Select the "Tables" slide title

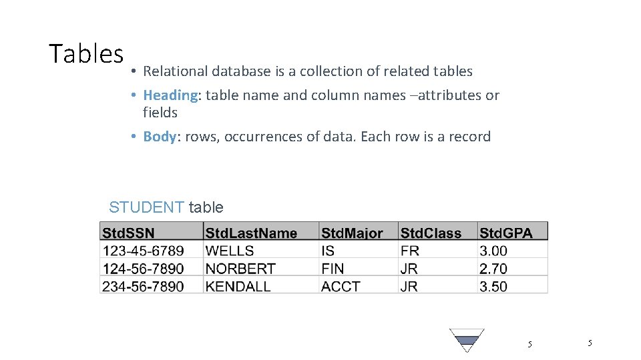(86, 53)
